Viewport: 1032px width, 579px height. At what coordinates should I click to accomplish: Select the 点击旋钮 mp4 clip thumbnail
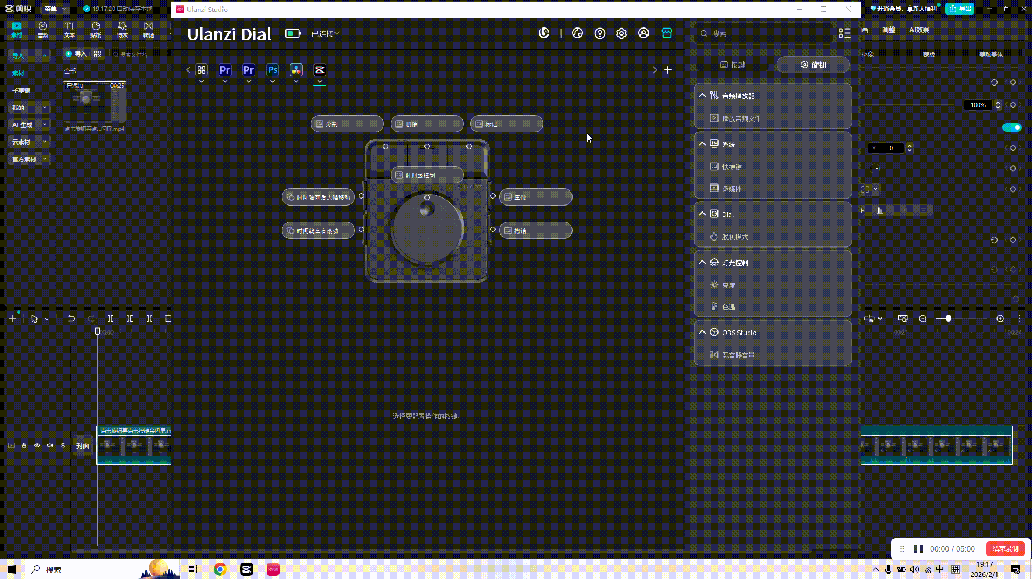[x=94, y=102]
